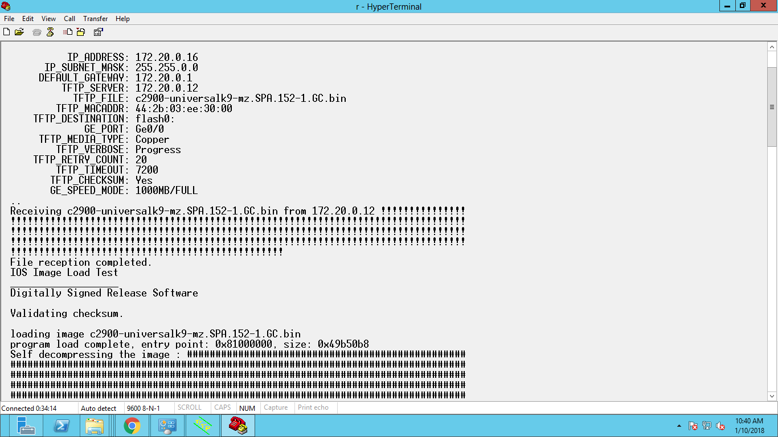Click the scrollbar down arrow
The height and width of the screenshot is (437, 778).
[x=772, y=396]
